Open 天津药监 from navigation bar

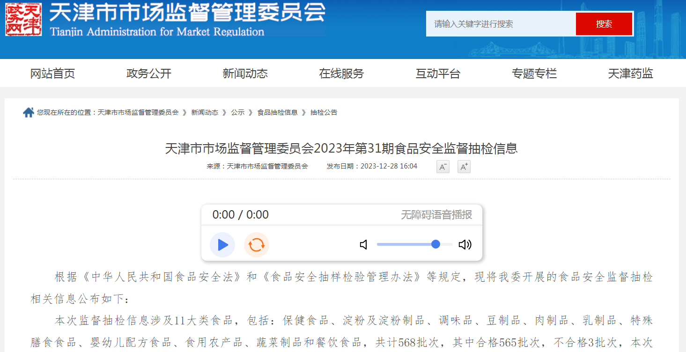click(630, 73)
